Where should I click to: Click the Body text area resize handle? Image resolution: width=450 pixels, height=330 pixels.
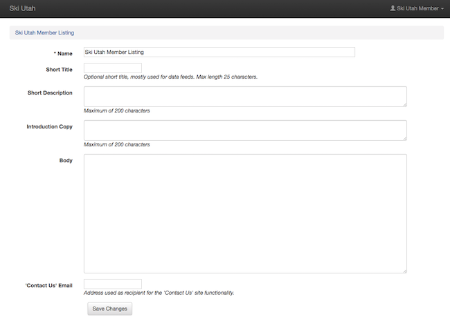point(404,270)
